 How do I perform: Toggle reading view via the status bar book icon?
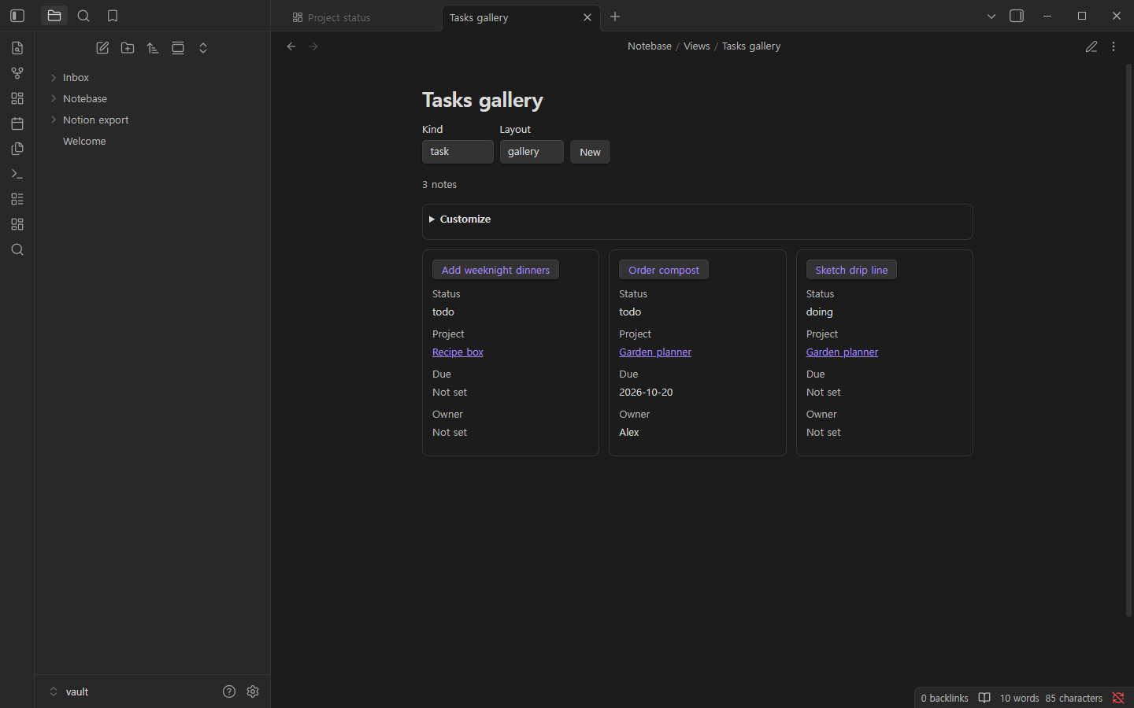coord(984,698)
